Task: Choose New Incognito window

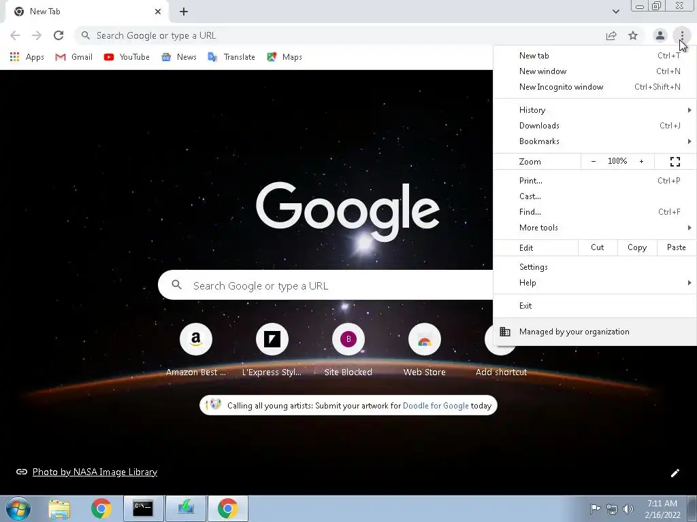Action: pyautogui.click(x=595, y=87)
